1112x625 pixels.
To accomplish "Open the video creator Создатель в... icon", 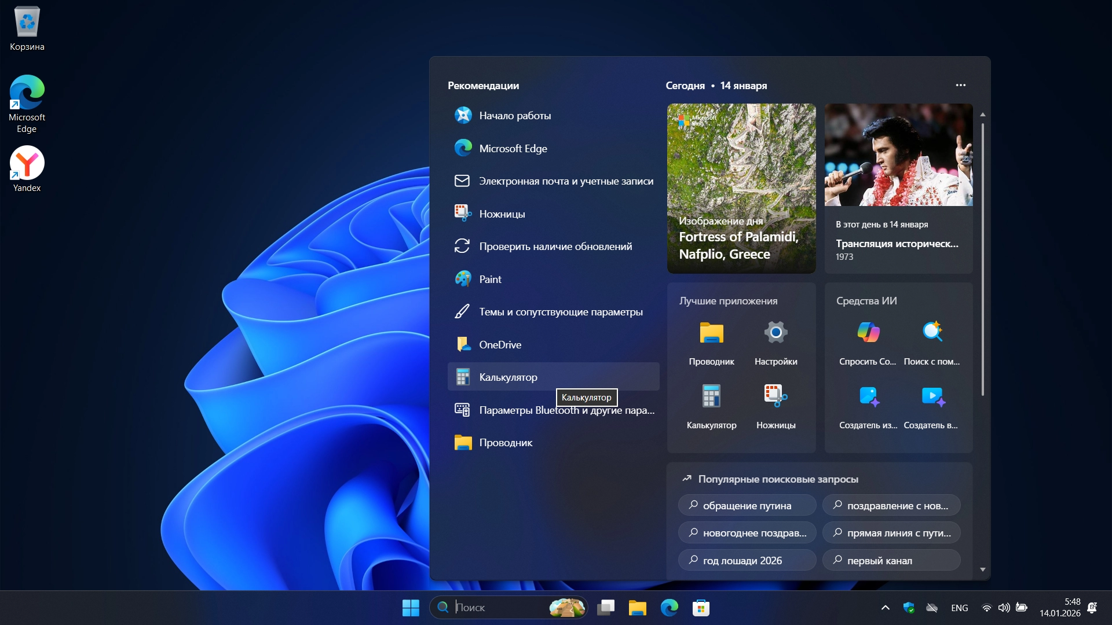I will [x=932, y=396].
